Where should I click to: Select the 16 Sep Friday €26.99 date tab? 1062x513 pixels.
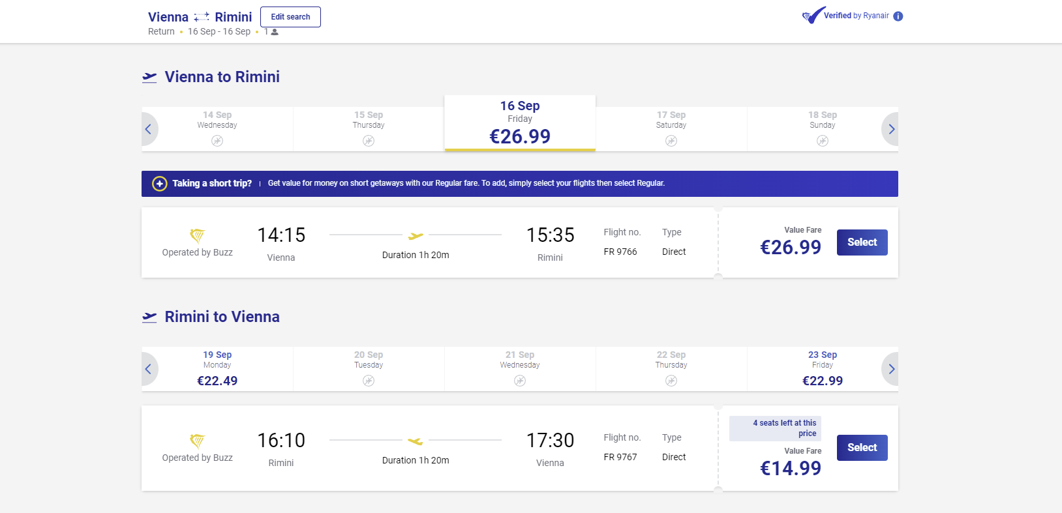point(520,123)
